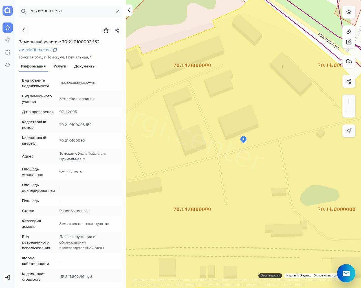Share the map via right-side share button

pos(349,81)
